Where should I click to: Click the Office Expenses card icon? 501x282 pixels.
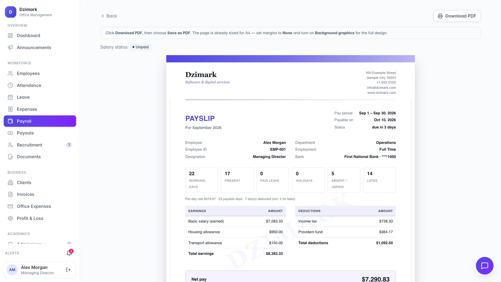[x=10, y=206]
